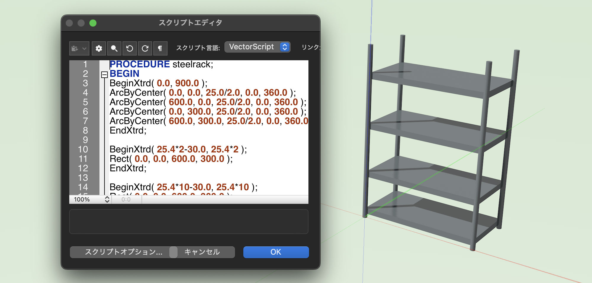Click the gear settings icon in toolbar
Screen dimensions: 592x283
click(x=99, y=48)
